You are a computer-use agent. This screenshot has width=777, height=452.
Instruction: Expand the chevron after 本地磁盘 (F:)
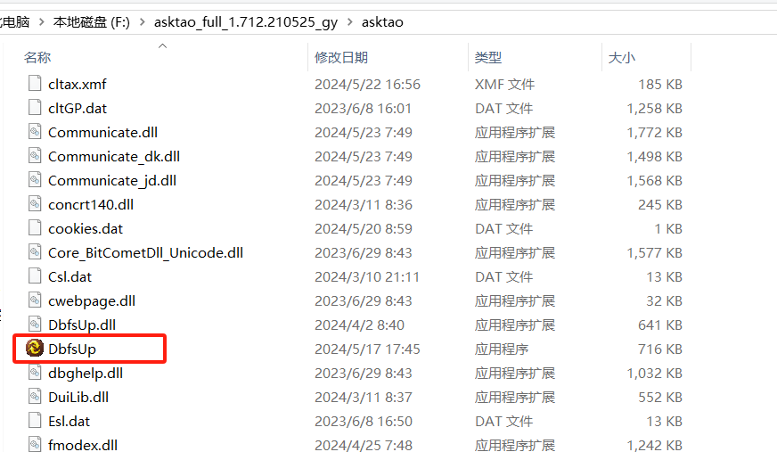143,22
